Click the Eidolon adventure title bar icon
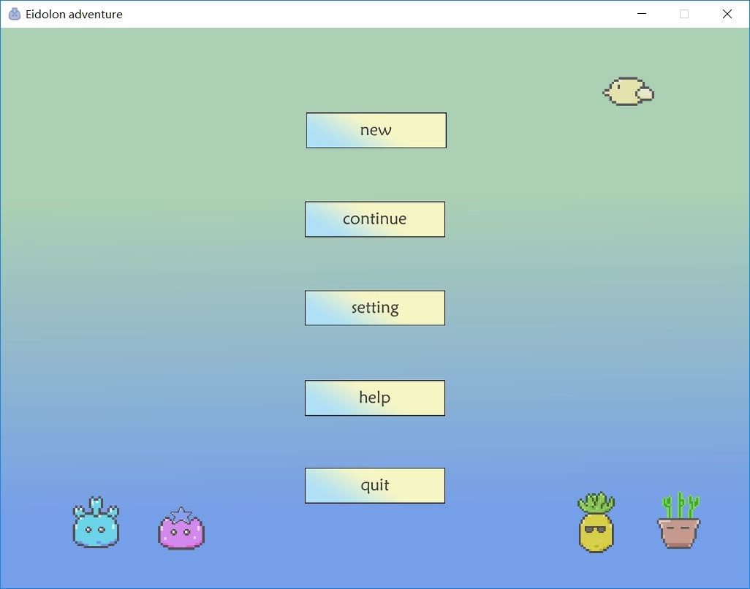 pyautogui.click(x=14, y=14)
